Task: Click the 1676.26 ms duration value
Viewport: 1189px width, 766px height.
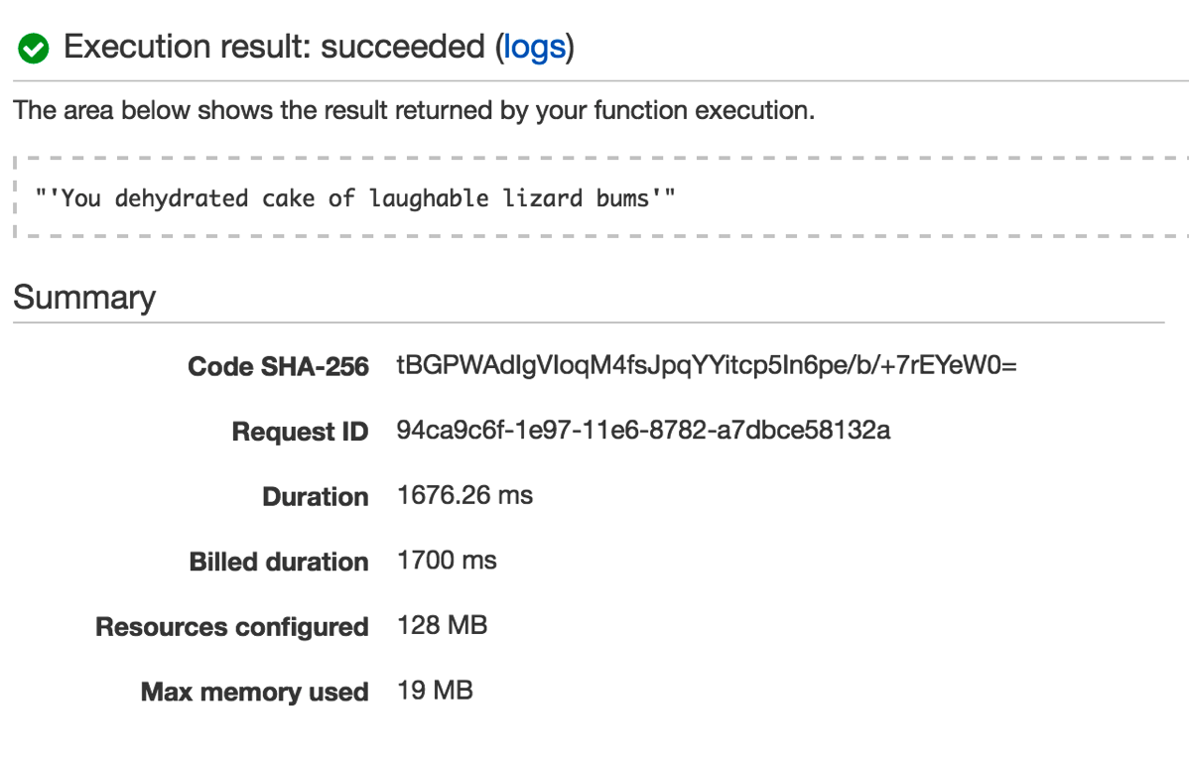Action: click(x=464, y=495)
